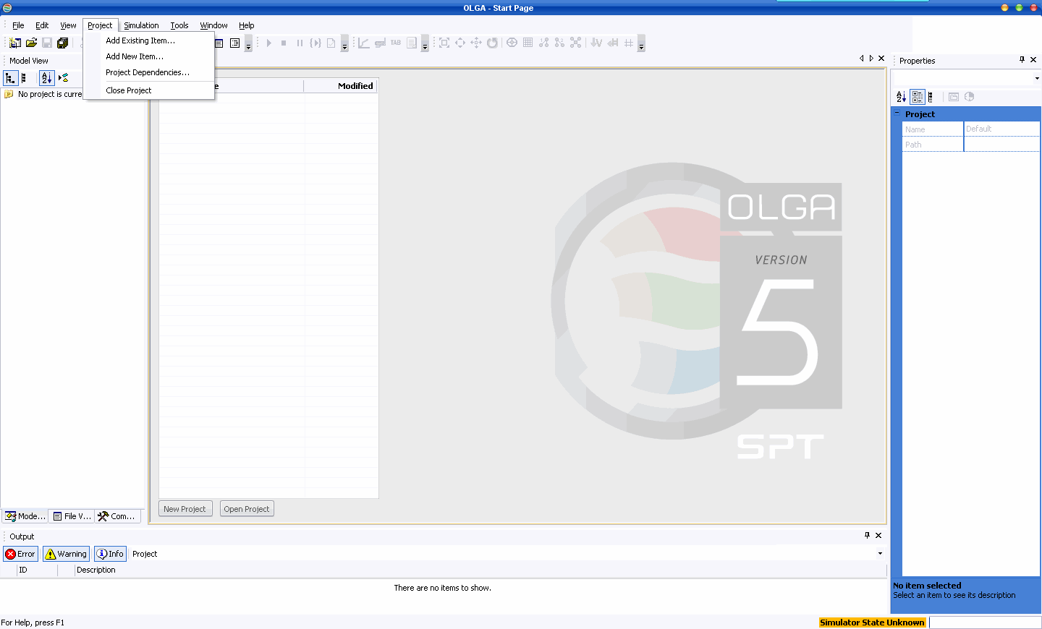Open the Output source dropdown arrow
Viewport: 1042px width, 629px height.
880,554
